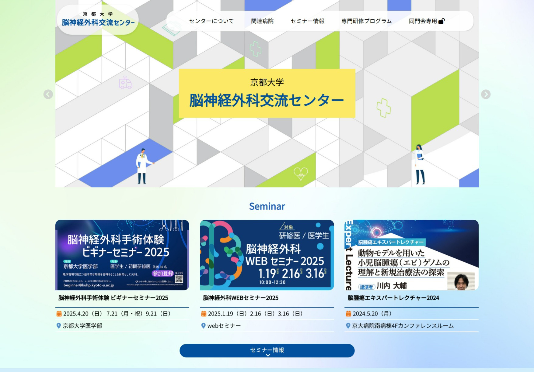Click calendar icon next to 2025.4.20 date
This screenshot has height=372, width=534.
click(x=59, y=314)
